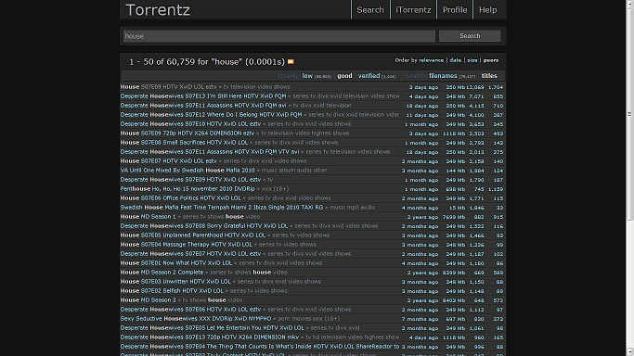Open Penthouse Ho, Ho, Ho DVDRip result

pyautogui.click(x=188, y=189)
